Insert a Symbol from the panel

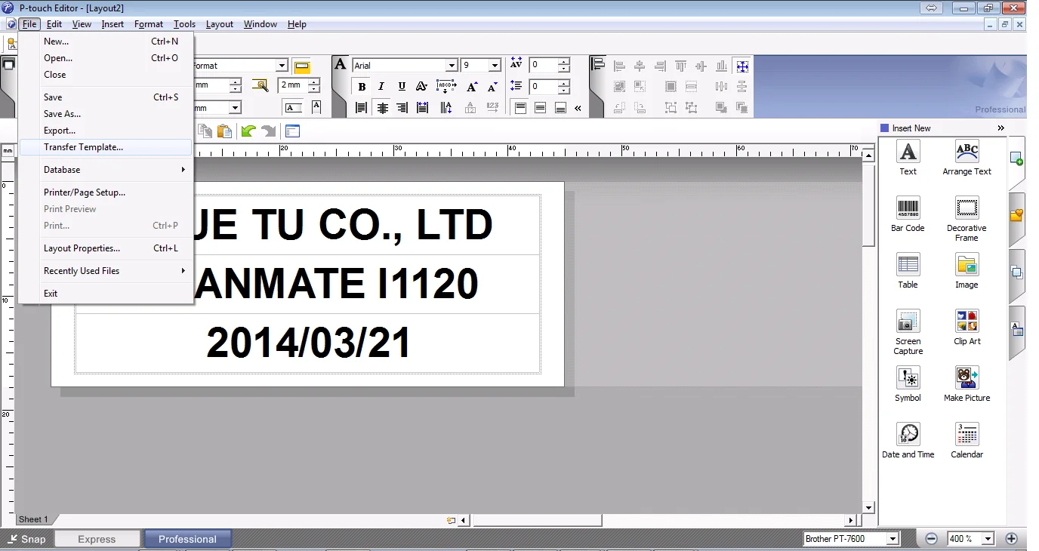coord(908,378)
